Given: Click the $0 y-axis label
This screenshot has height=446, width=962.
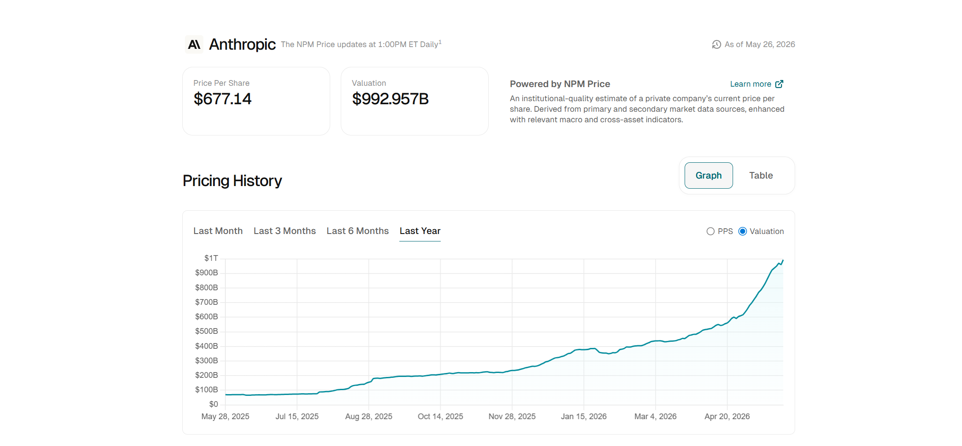Looking at the screenshot, I should (214, 404).
